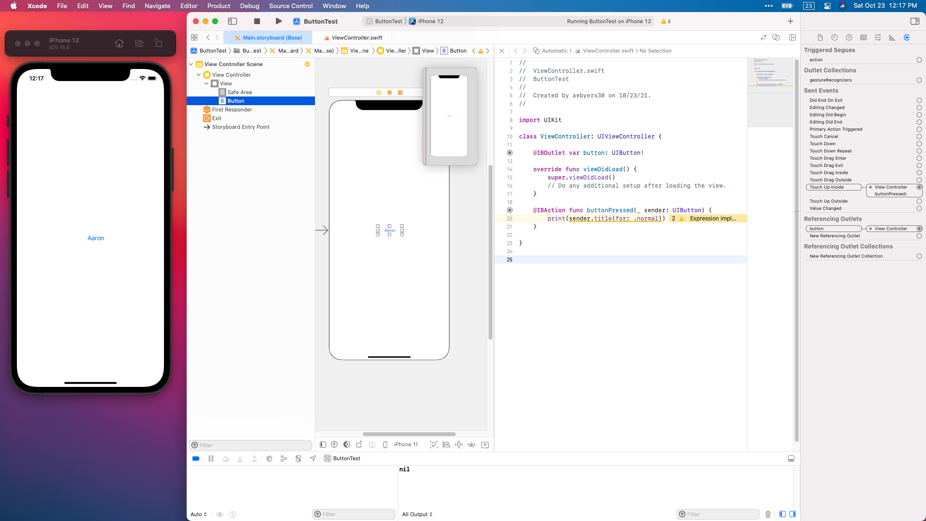Show the File inspector
Image resolution: width=926 pixels, height=521 pixels.
click(820, 38)
